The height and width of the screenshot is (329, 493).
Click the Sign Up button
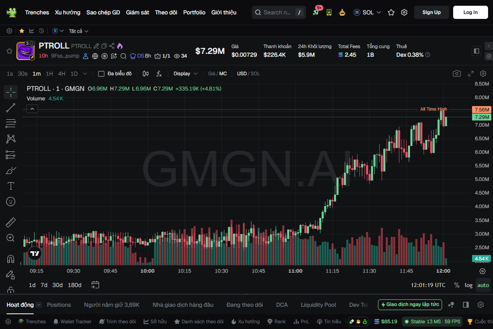tap(431, 12)
